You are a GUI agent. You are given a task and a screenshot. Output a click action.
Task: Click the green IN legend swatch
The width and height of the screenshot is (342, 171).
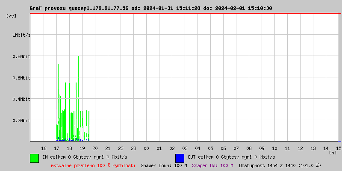coord(34,158)
